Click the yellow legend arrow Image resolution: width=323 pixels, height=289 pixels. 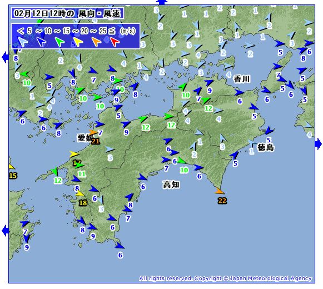click(78, 42)
